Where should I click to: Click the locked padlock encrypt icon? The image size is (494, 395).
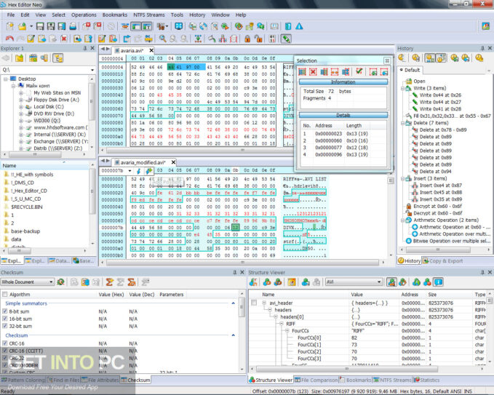pyautogui.click(x=247, y=39)
